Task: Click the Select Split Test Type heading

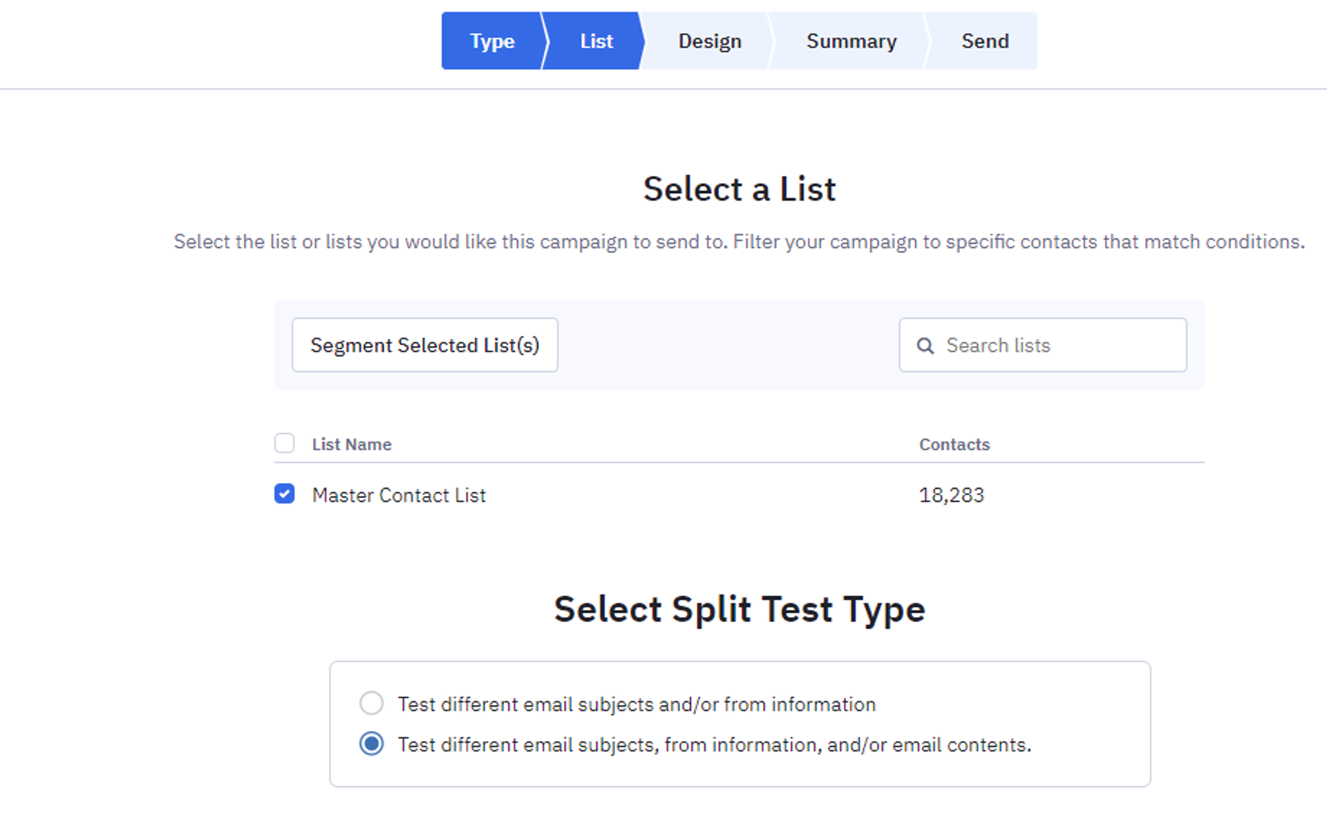Action: [x=740, y=609]
